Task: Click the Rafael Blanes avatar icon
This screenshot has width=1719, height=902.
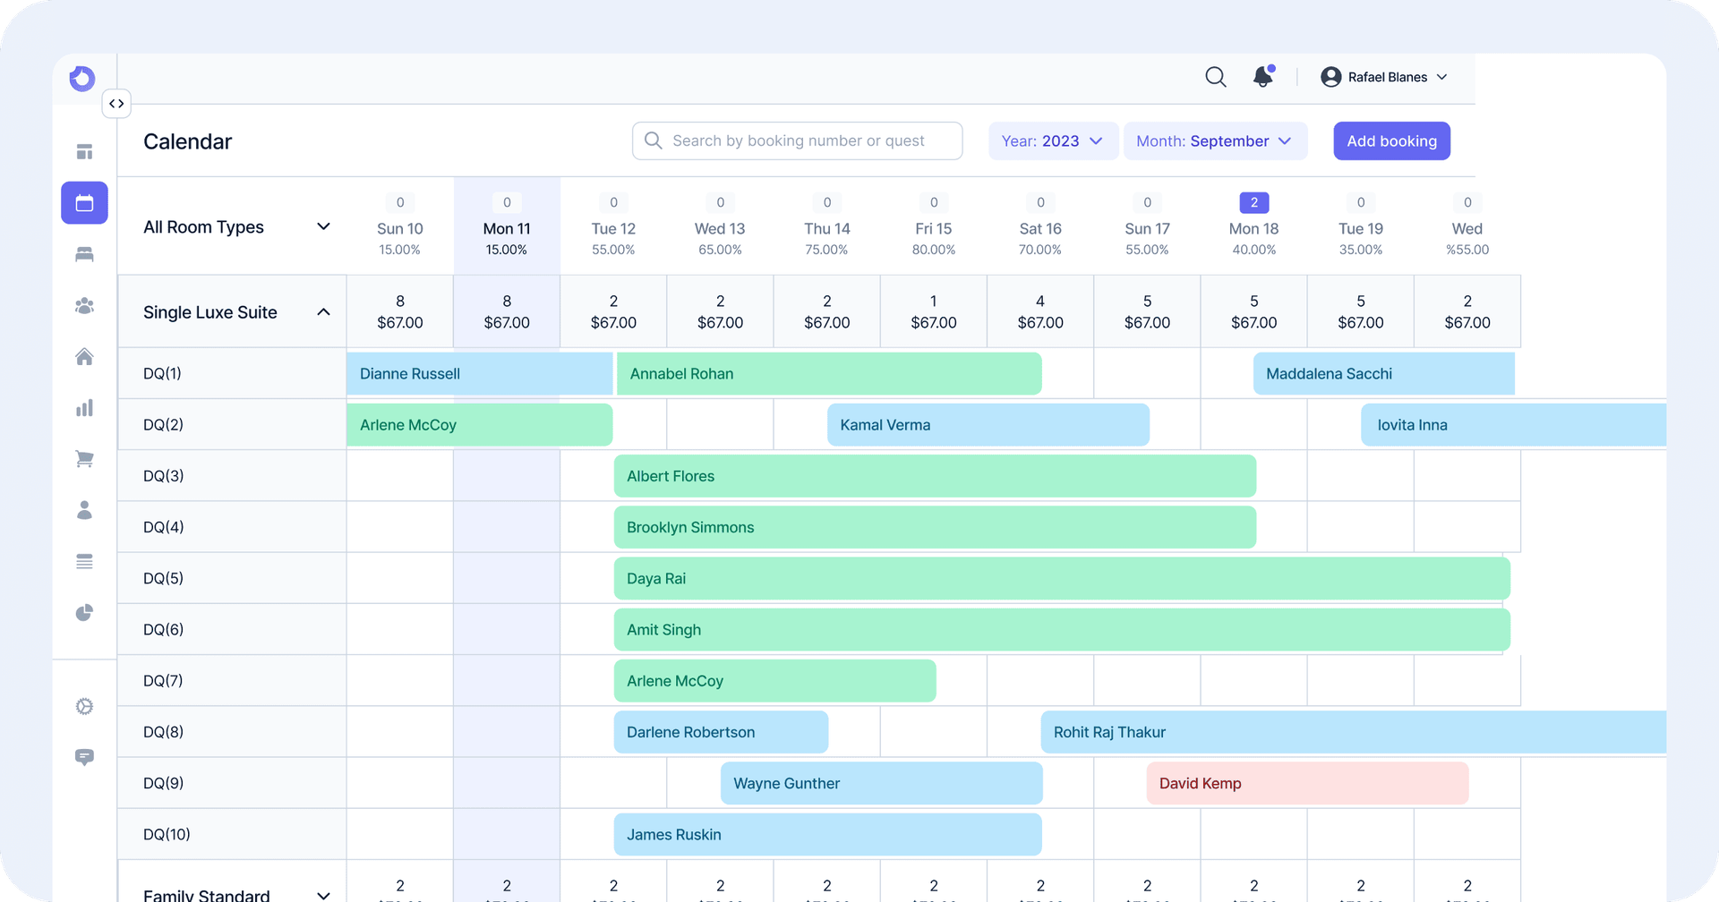Action: click(x=1331, y=77)
